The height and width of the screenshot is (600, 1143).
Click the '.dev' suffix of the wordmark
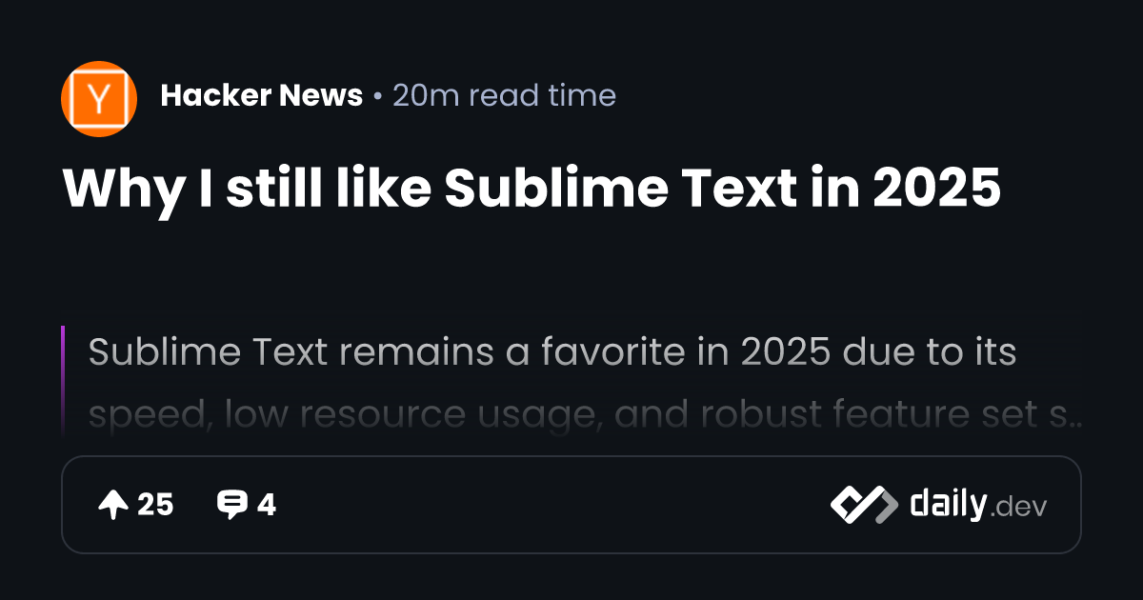[1018, 508]
